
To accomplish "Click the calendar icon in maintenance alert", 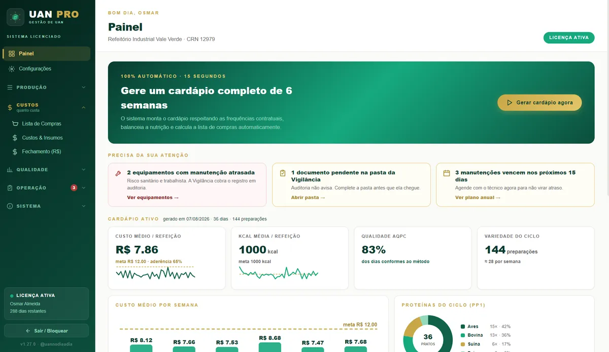I will pyautogui.click(x=447, y=173).
